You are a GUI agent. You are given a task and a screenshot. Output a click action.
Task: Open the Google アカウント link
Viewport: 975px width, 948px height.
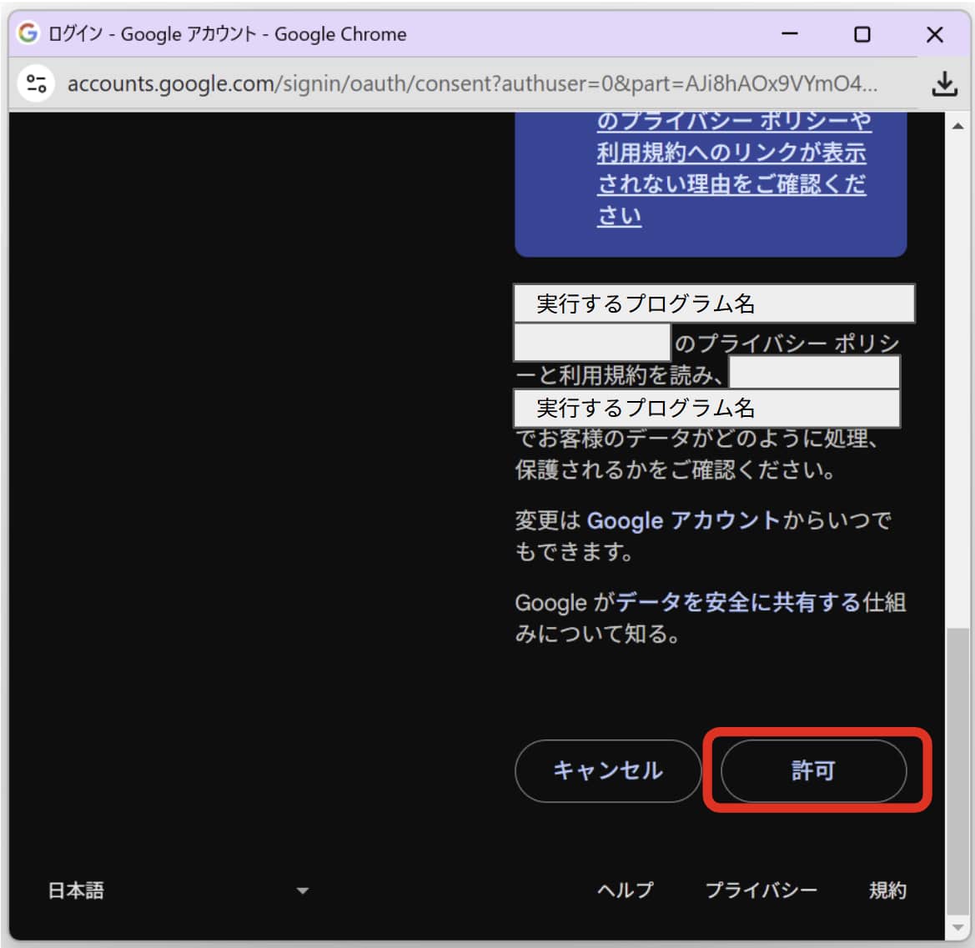[x=683, y=520]
